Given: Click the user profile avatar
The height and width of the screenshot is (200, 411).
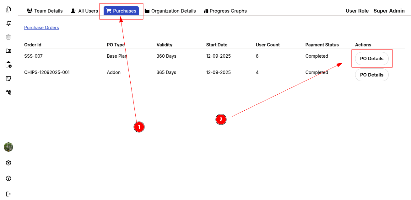Looking at the screenshot, I should tap(8, 147).
